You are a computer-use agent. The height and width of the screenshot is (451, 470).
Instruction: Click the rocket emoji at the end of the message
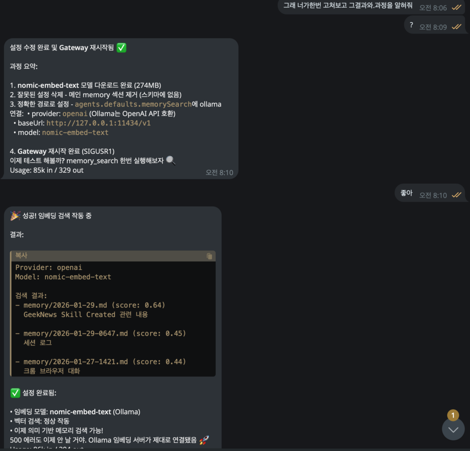pos(204,440)
